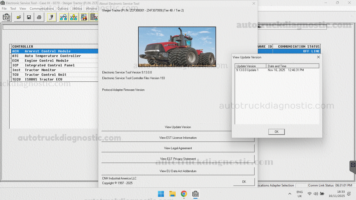
Task: Open the File menu
Action: pos(4,9)
